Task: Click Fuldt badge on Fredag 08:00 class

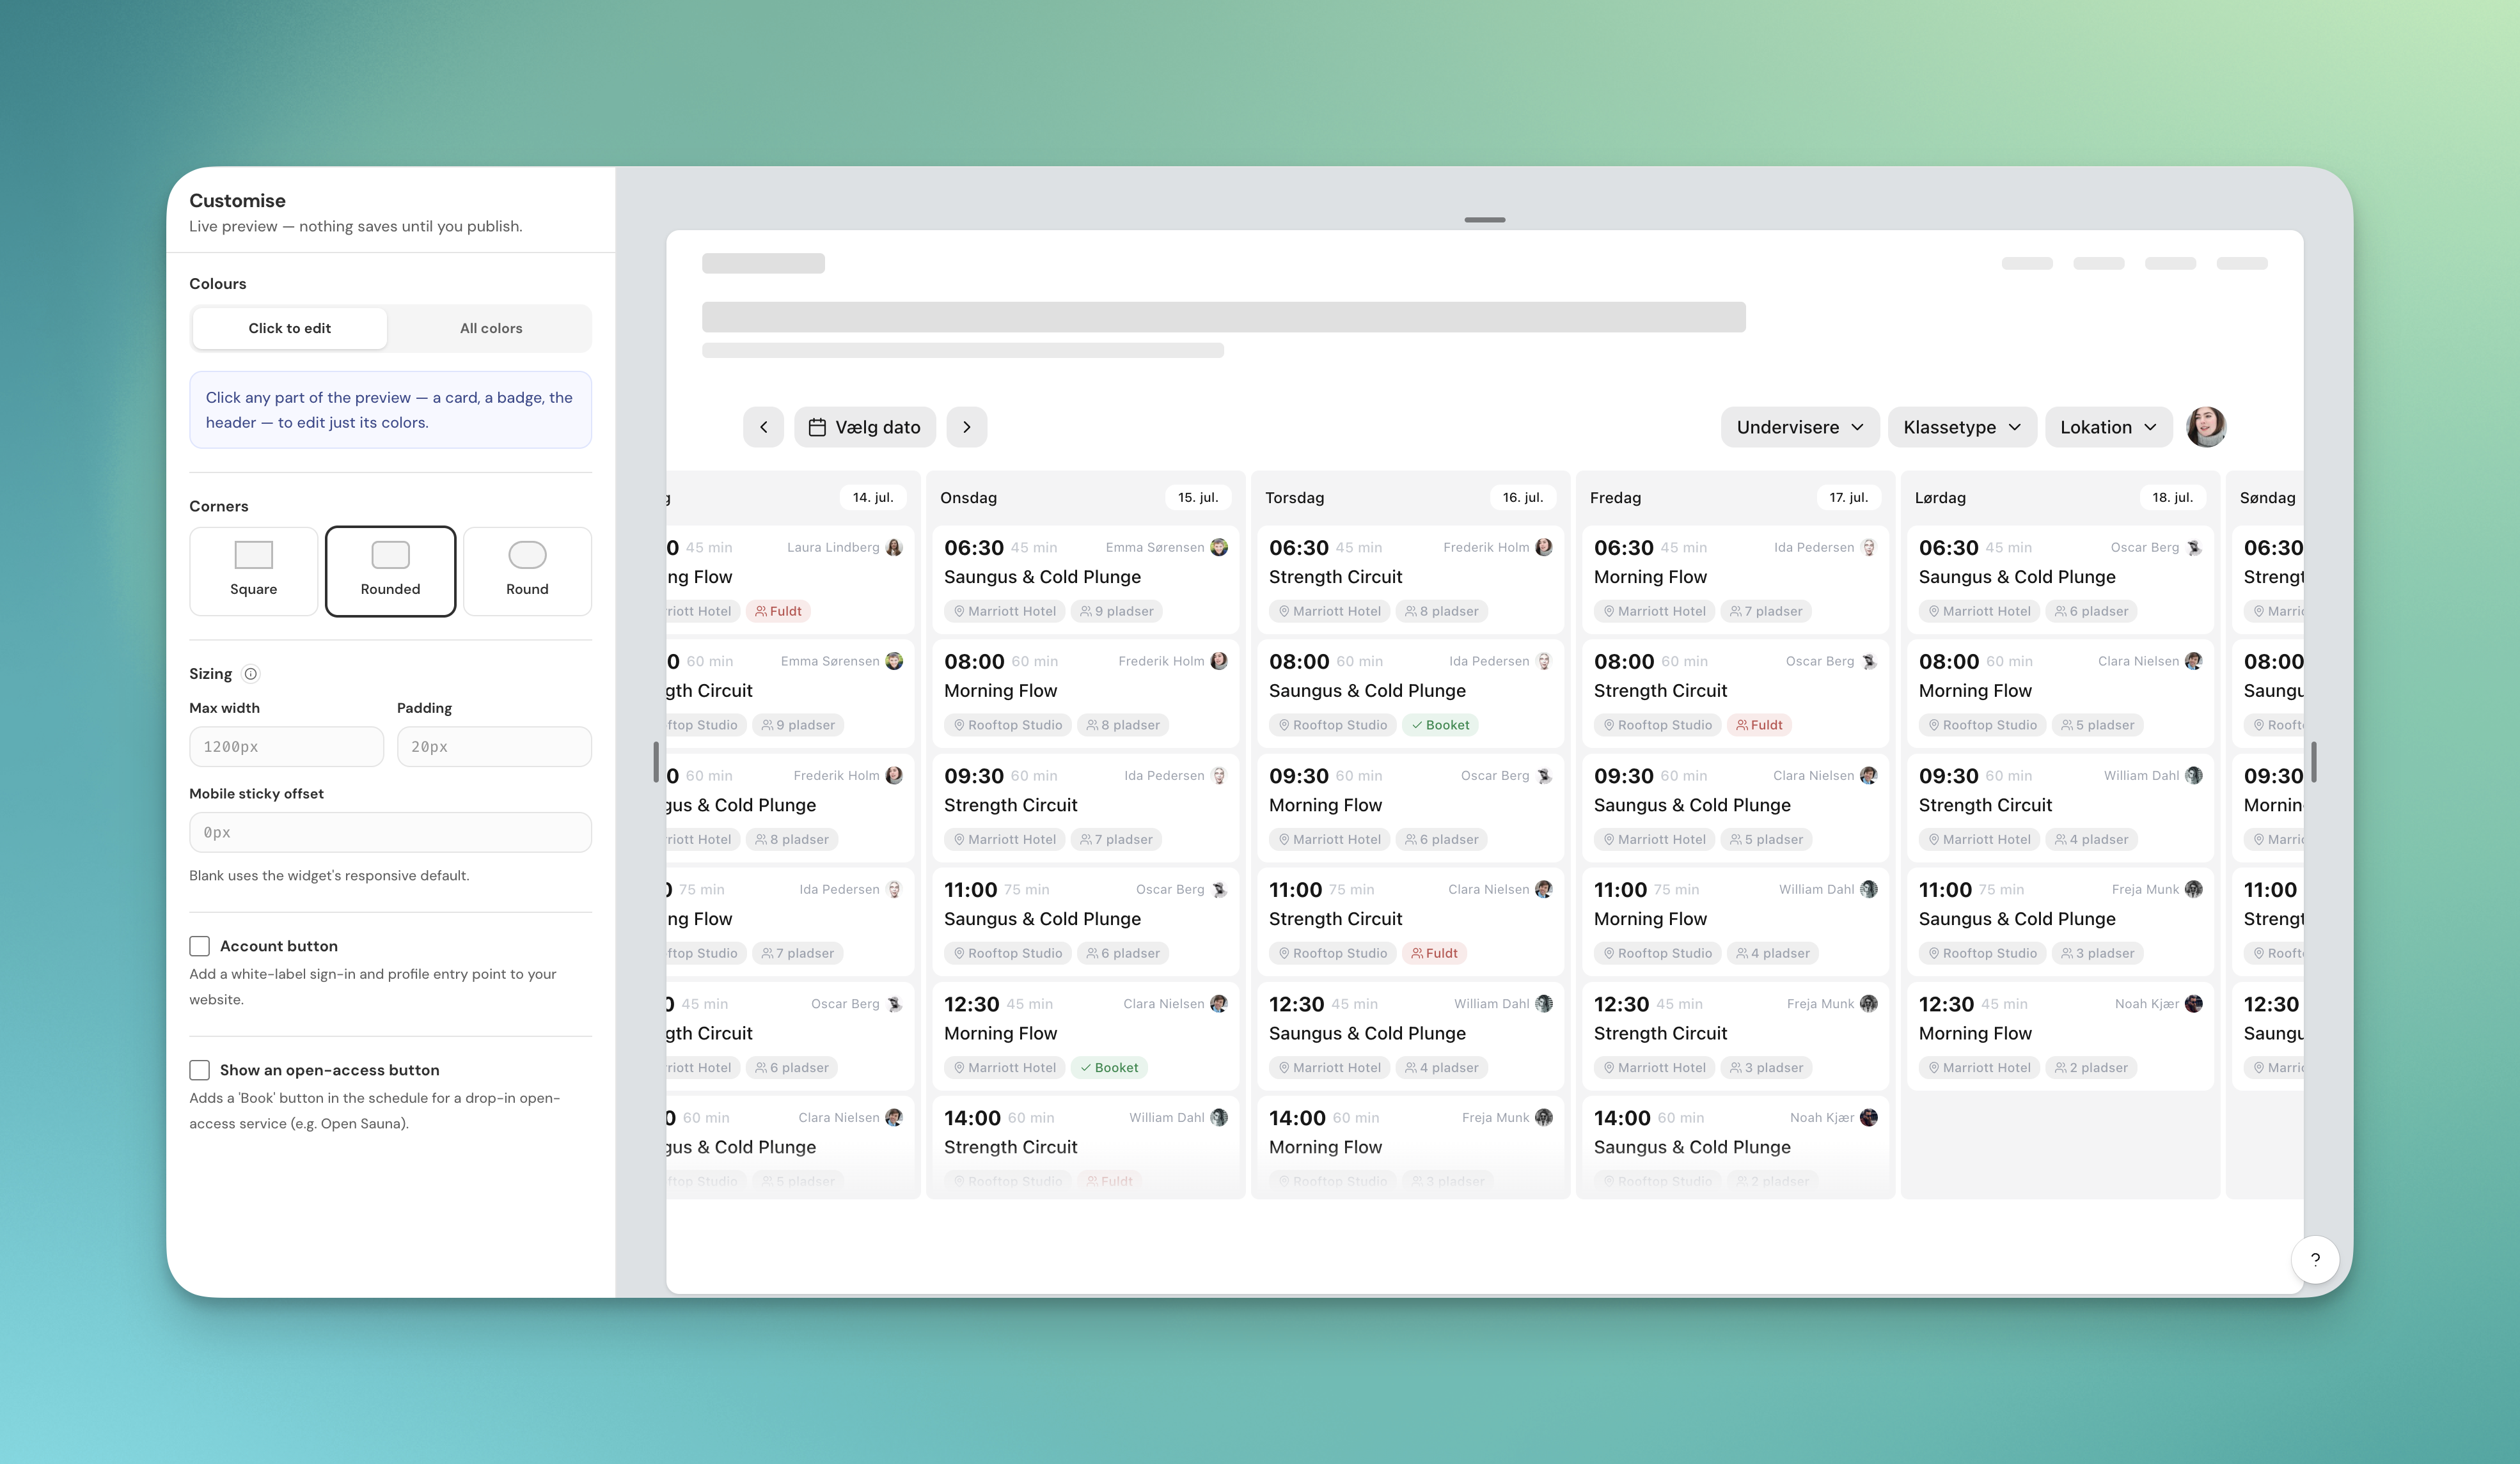Action: click(x=1759, y=724)
